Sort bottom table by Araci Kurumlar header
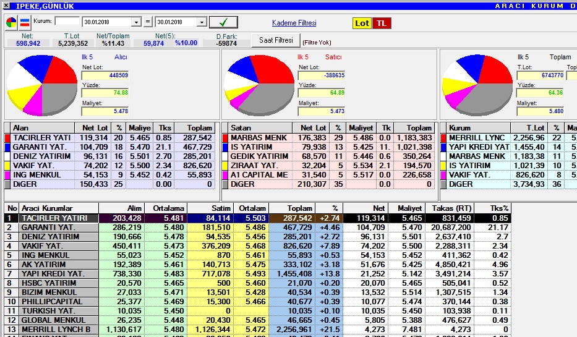577x337 pixels. tap(58, 208)
